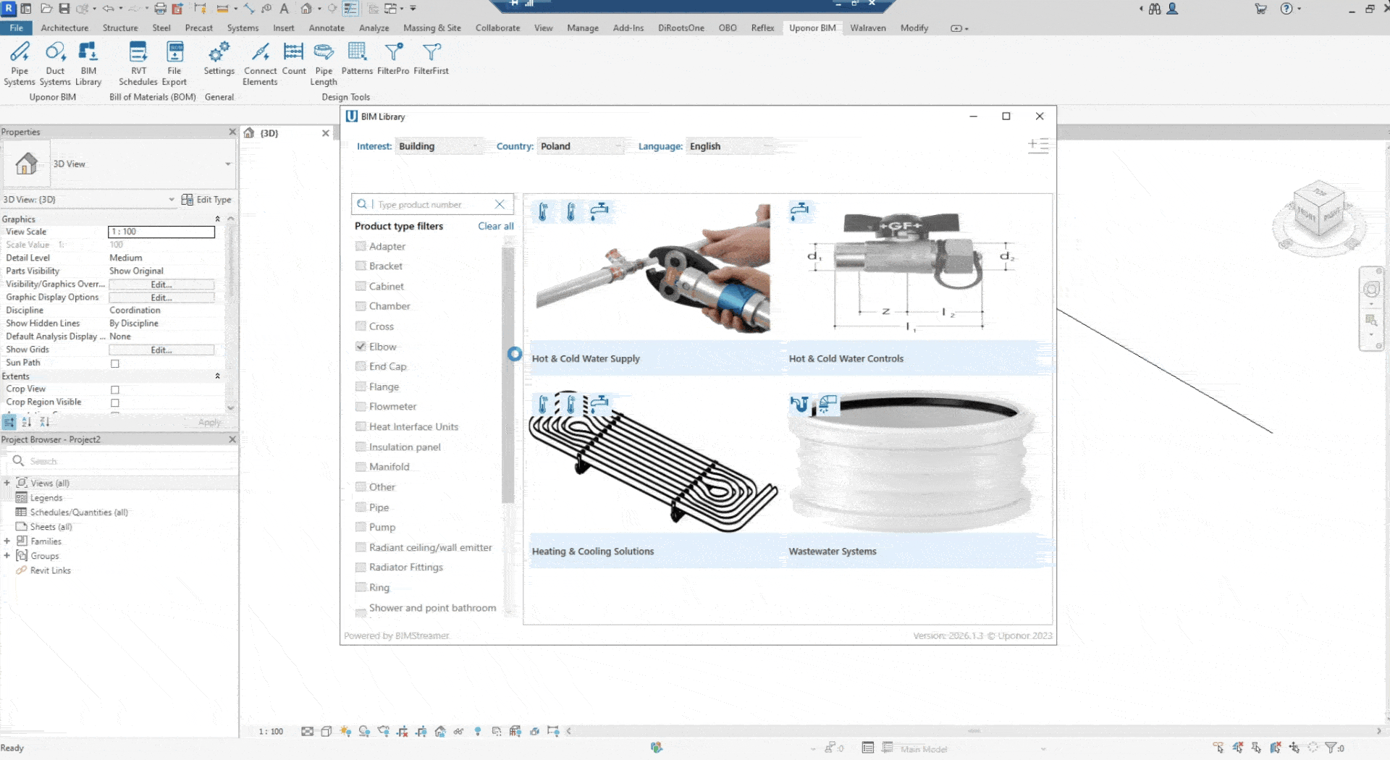Select the Pipe Systems tool
Image resolution: width=1390 pixels, height=760 pixels.
(20, 62)
